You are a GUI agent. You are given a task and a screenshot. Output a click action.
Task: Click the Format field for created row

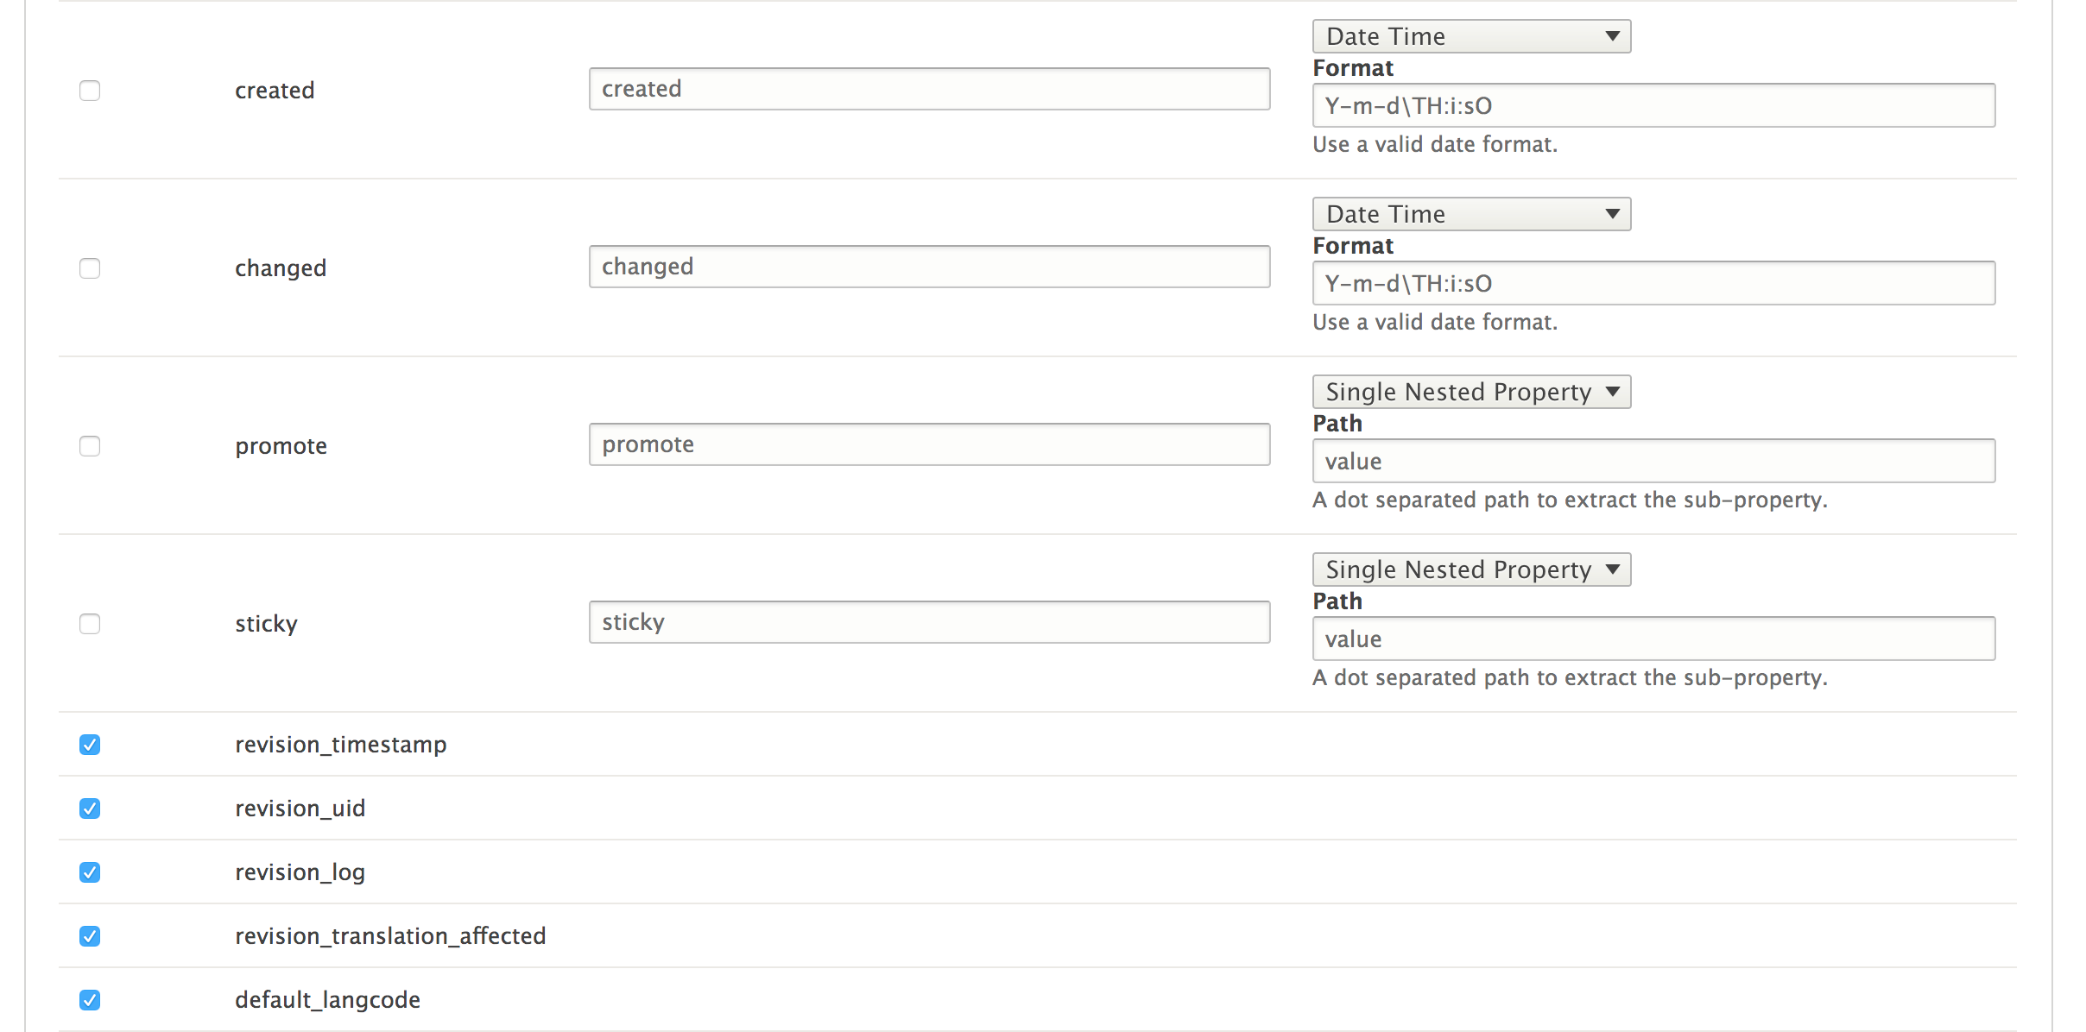[x=1653, y=105]
